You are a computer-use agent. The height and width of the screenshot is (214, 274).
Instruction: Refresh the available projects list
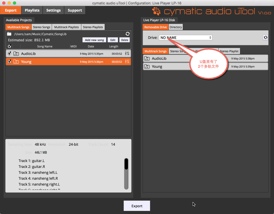128,34
